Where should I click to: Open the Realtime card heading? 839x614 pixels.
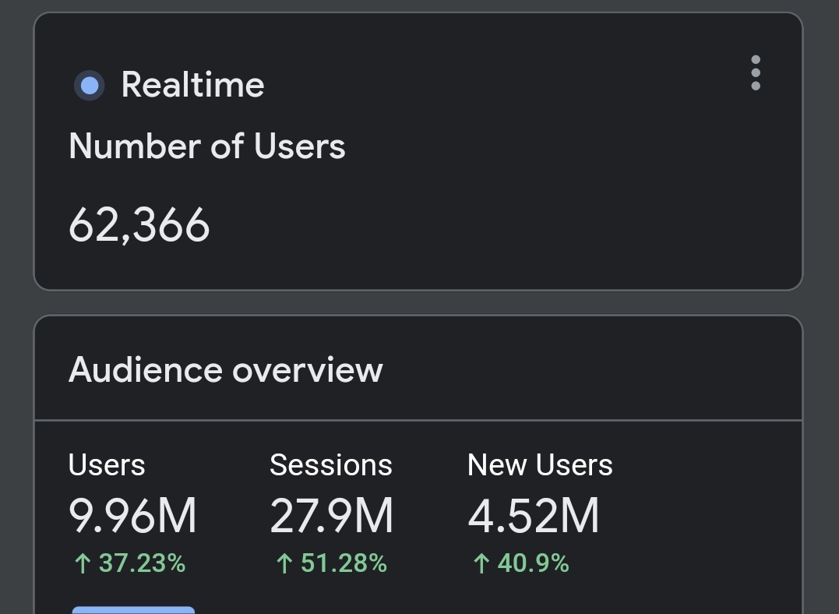[x=192, y=85]
